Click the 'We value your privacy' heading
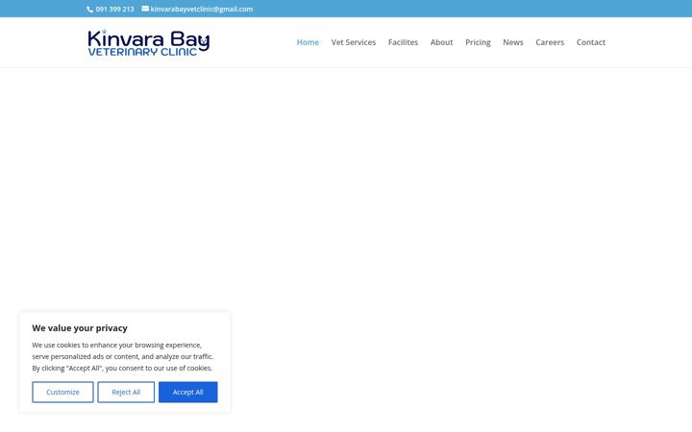Image resolution: width=692 pixels, height=432 pixels. pos(80,328)
